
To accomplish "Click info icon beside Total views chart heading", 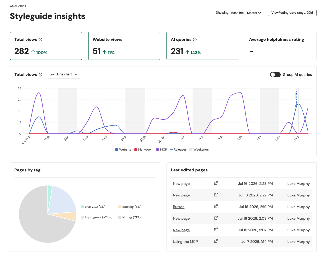I will [x=40, y=75].
